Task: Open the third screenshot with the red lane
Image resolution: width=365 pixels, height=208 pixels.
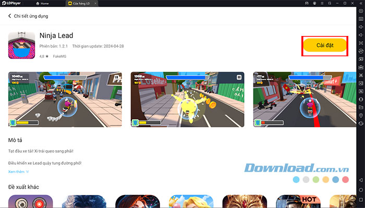Action: [x=305, y=100]
